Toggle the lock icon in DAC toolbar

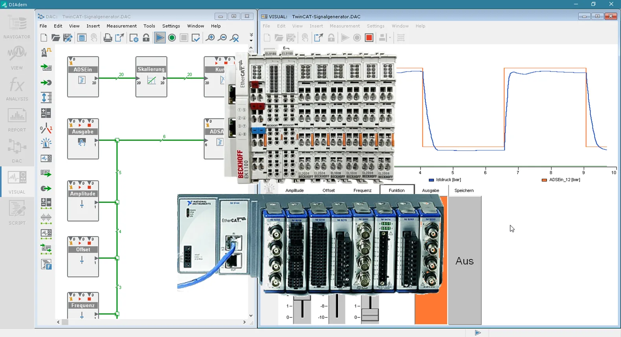point(146,38)
